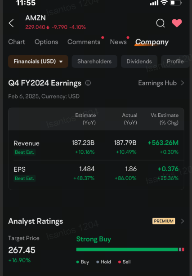Screen dimensions: 192x276
Task: Tap the red Sell segment of rating bar
Action: tap(183, 249)
